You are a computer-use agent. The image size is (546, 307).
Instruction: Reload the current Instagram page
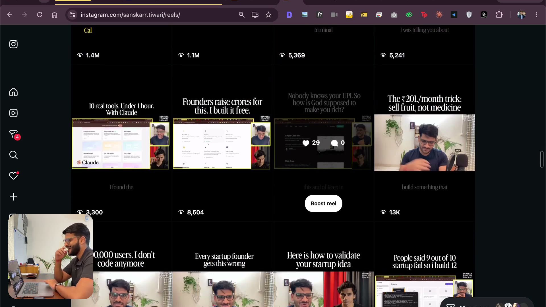click(x=40, y=15)
